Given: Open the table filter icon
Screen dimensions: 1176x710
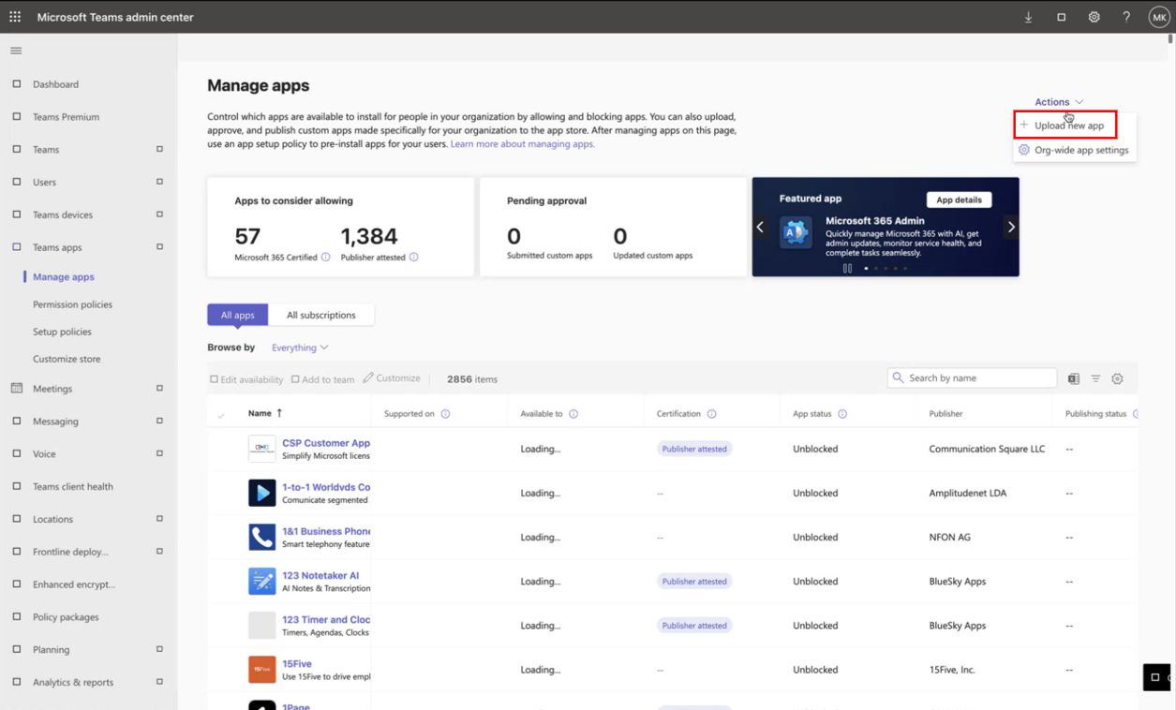Looking at the screenshot, I should (1095, 379).
